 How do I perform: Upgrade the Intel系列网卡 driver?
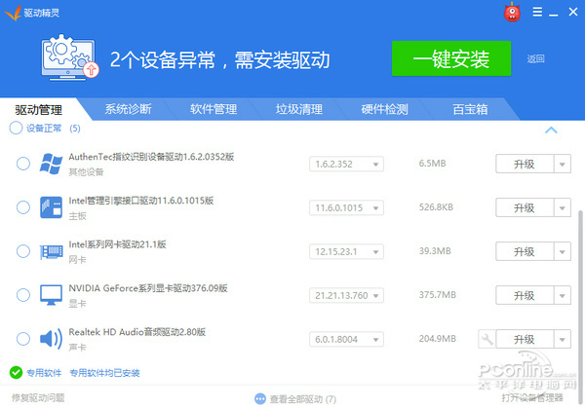(525, 252)
